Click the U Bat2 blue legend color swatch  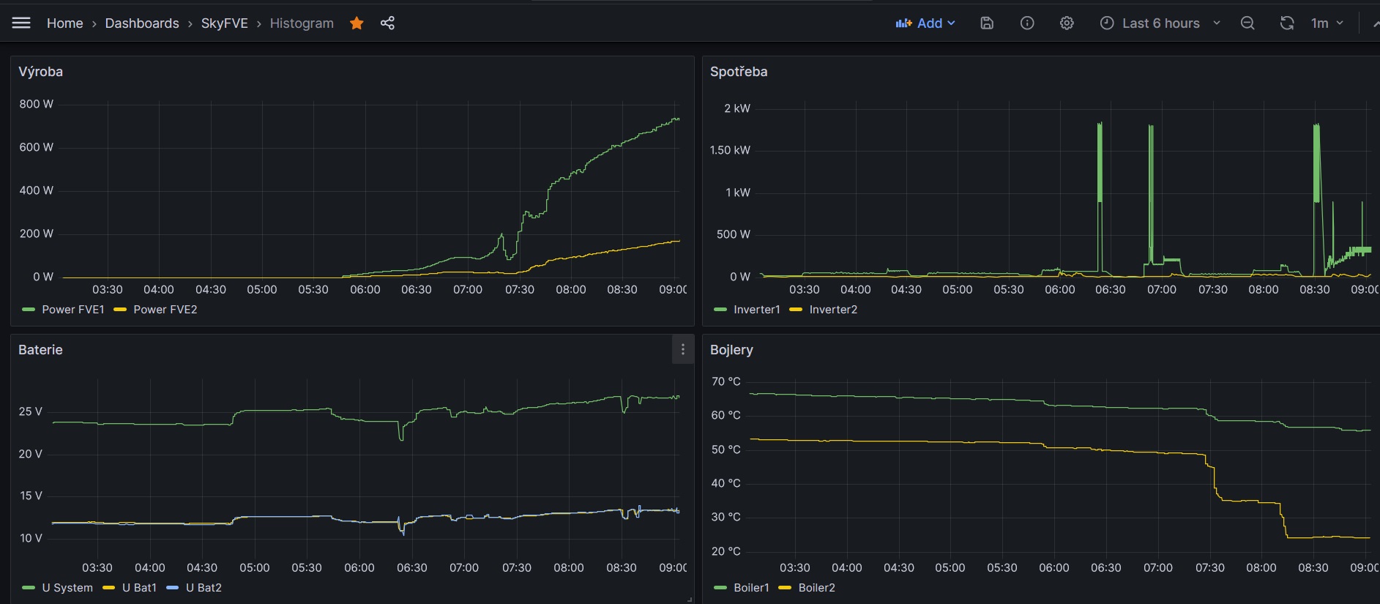tap(173, 588)
